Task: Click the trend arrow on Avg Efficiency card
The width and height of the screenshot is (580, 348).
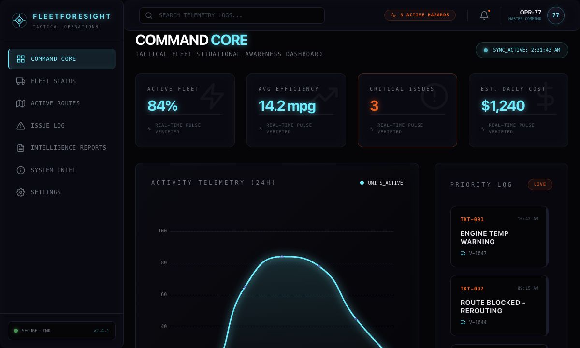Action: click(323, 96)
